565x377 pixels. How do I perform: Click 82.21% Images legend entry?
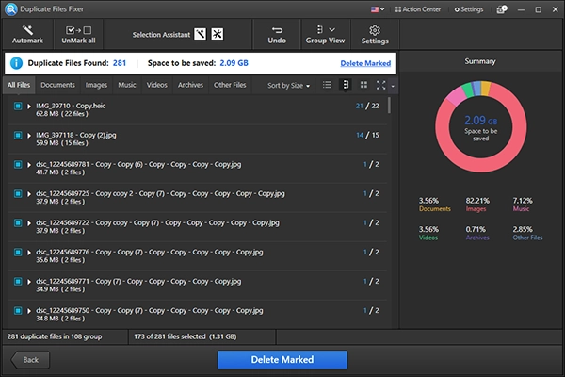coord(477,205)
